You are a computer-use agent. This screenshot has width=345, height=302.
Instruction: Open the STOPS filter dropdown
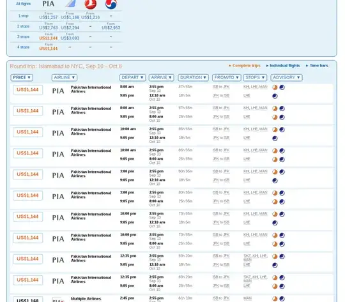click(255, 77)
